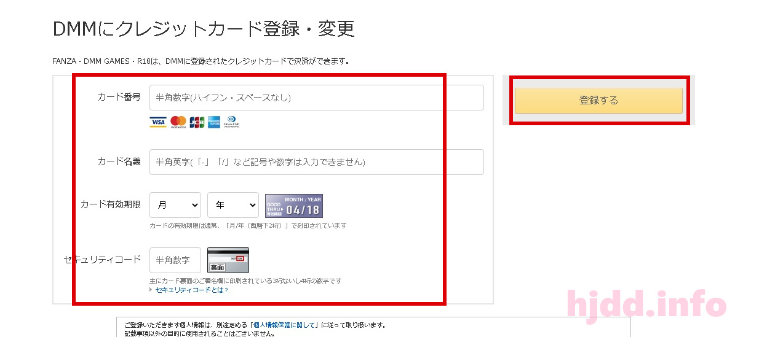Click the カード有効期限 label
759x337 pixels.
[x=111, y=204]
